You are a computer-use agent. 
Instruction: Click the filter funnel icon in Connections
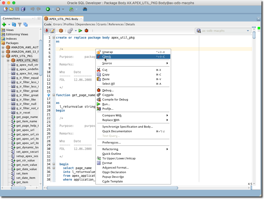tap(20, 25)
